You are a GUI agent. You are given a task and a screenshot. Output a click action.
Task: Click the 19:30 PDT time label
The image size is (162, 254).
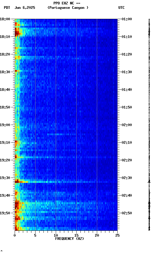click(x=5, y=178)
